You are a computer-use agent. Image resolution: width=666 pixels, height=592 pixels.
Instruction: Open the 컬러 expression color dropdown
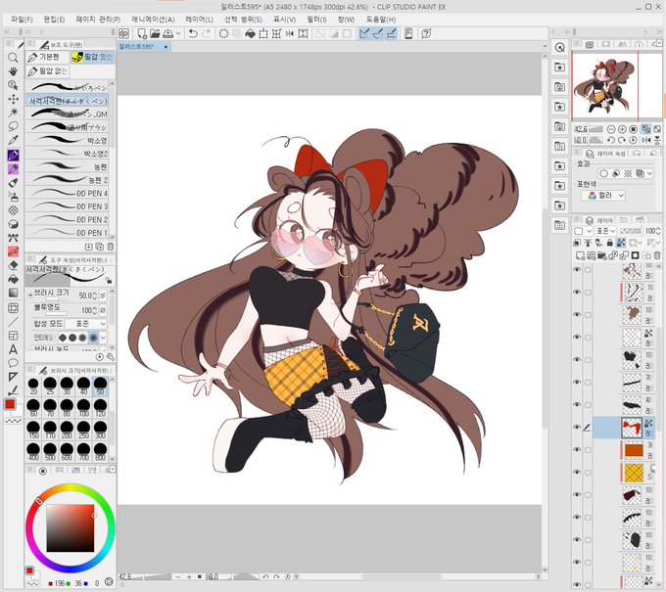(x=602, y=195)
